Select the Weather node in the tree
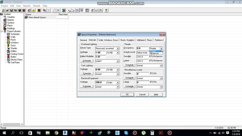Screen dimensions: 242x136 point(11,17)
